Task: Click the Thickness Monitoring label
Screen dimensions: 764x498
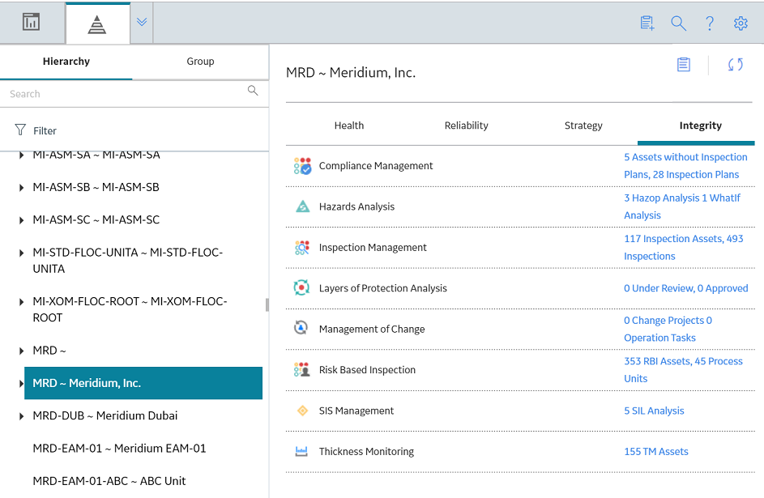Action: click(366, 452)
